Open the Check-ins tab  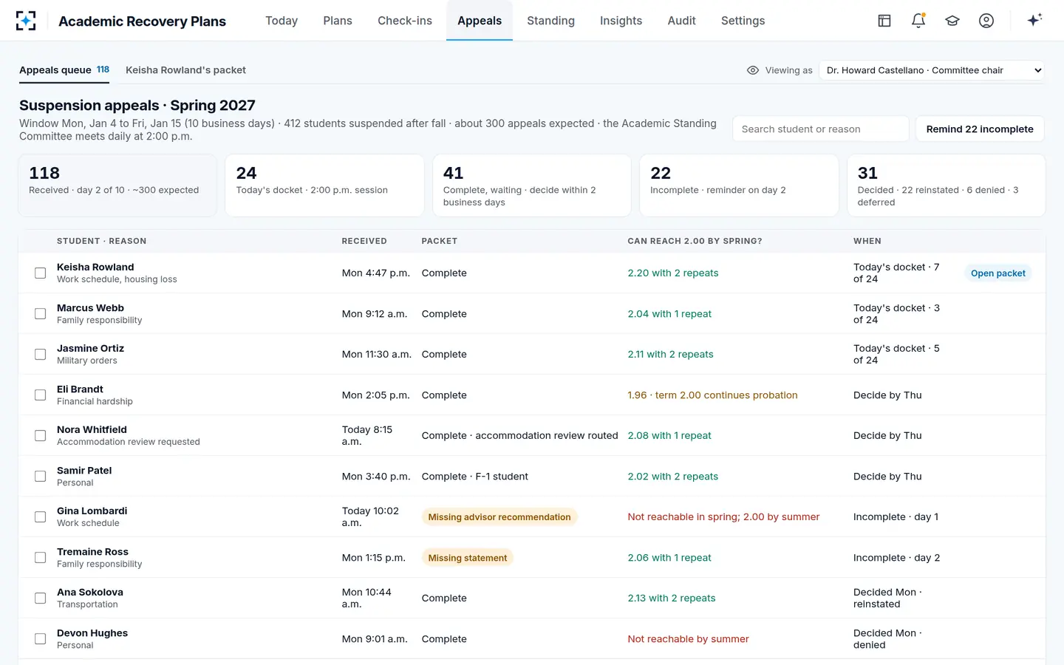click(405, 21)
